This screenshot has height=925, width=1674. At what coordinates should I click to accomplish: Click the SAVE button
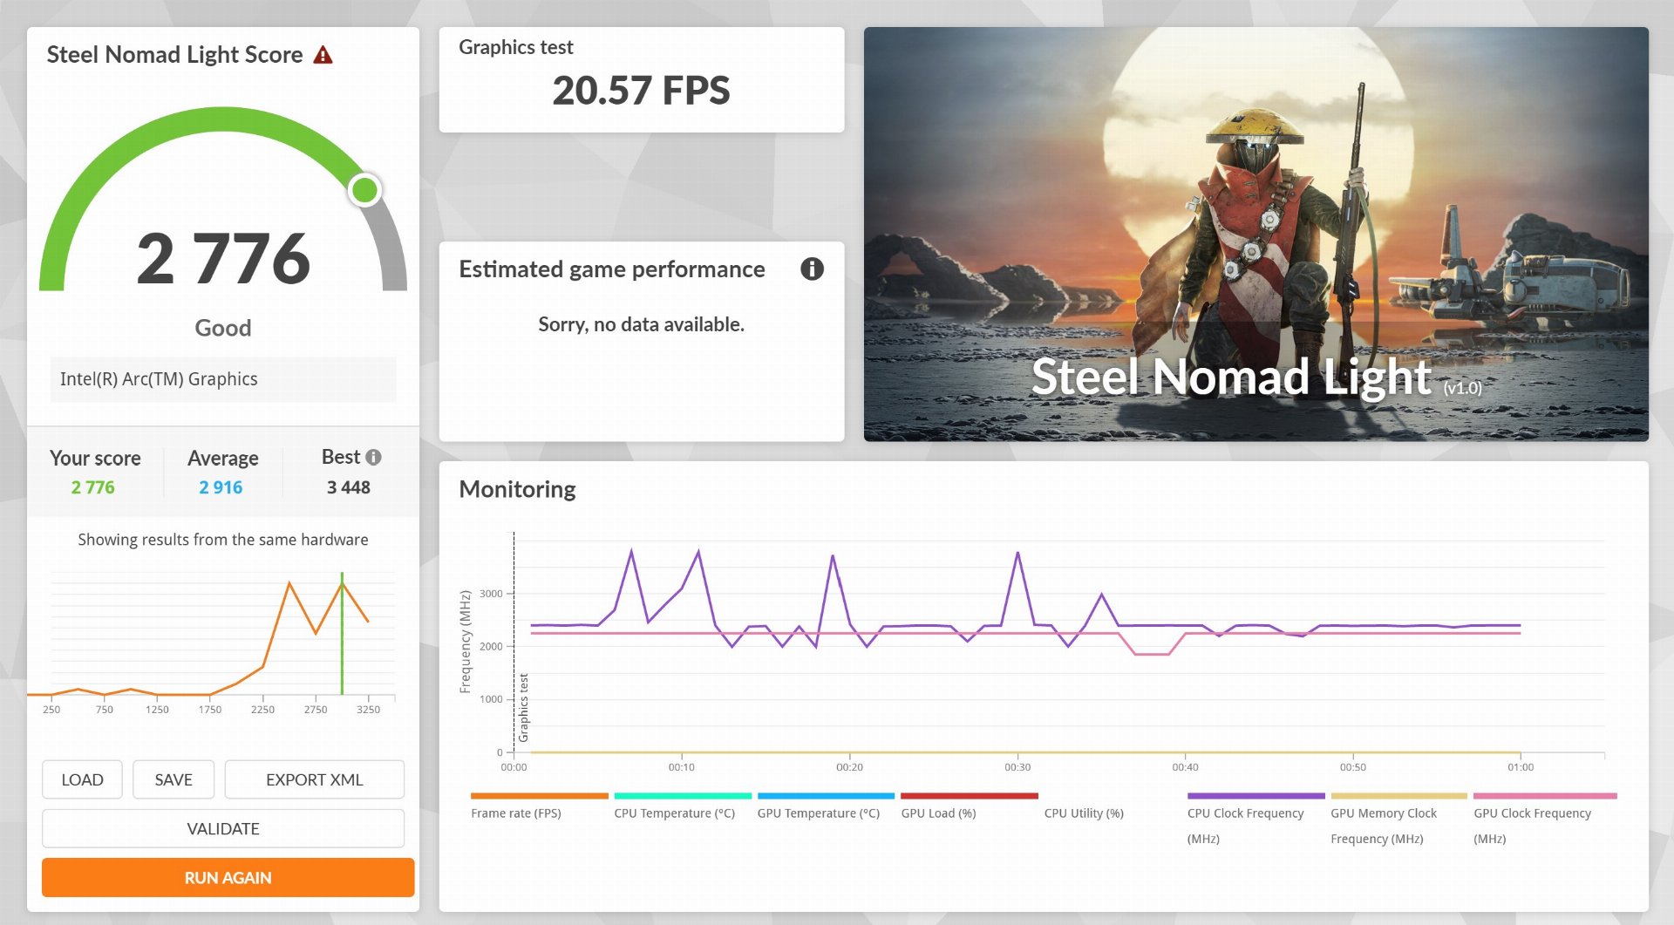174,779
